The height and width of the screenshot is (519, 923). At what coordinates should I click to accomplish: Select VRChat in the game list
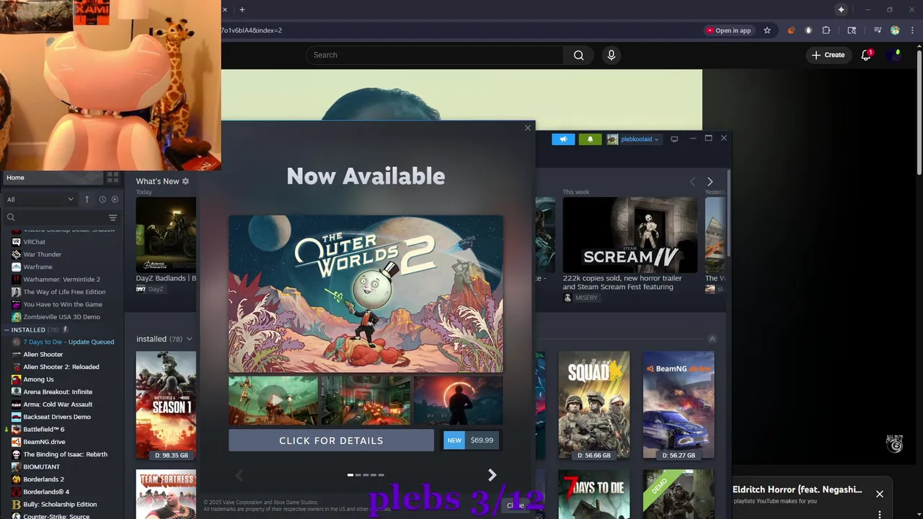tap(34, 242)
